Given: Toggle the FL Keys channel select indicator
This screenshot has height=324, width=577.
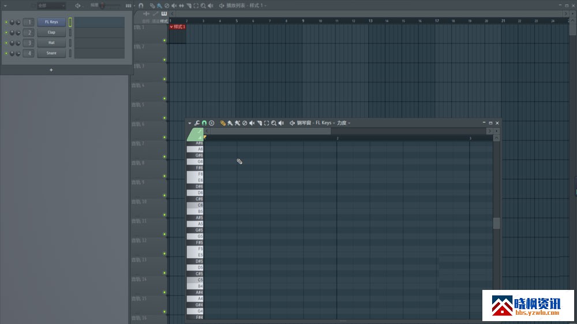Looking at the screenshot, I should tap(70, 22).
